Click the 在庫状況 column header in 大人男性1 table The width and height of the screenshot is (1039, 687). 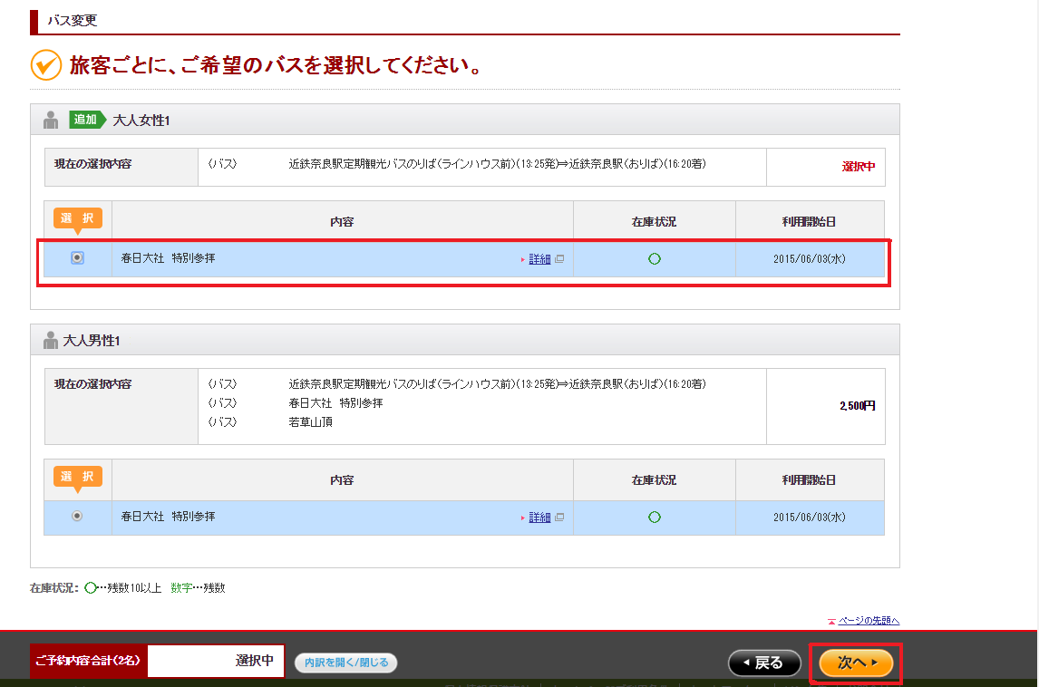pos(654,480)
